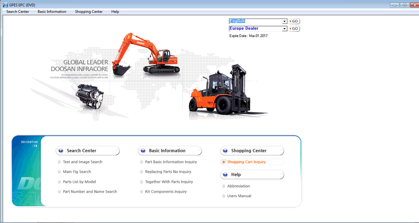Click bullet icon beside Part Basic Information Inquiry
The width and height of the screenshot is (419, 223).
[141, 162]
